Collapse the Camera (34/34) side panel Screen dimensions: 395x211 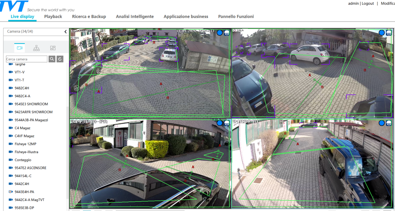[65, 32]
